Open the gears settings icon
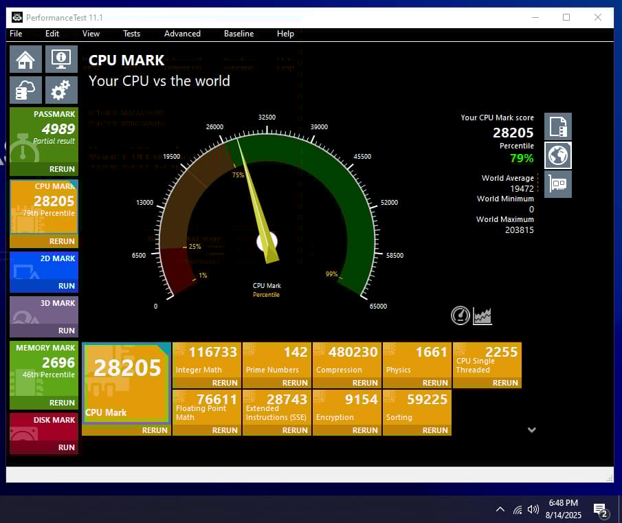 [x=61, y=90]
